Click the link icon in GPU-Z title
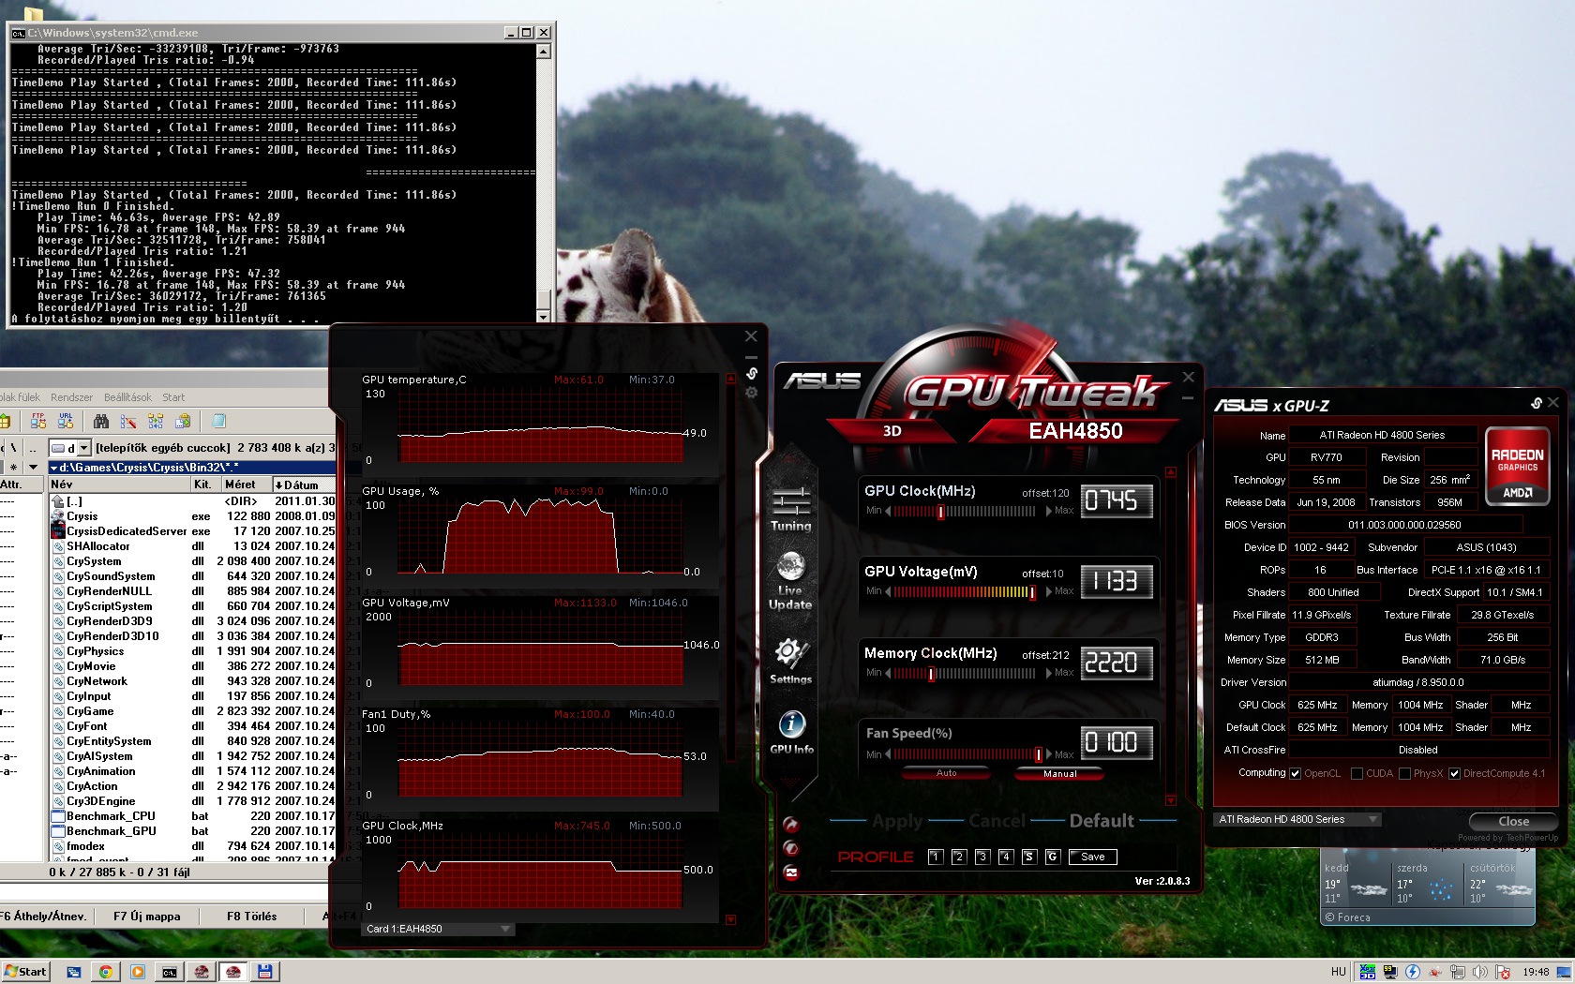 click(x=1537, y=403)
